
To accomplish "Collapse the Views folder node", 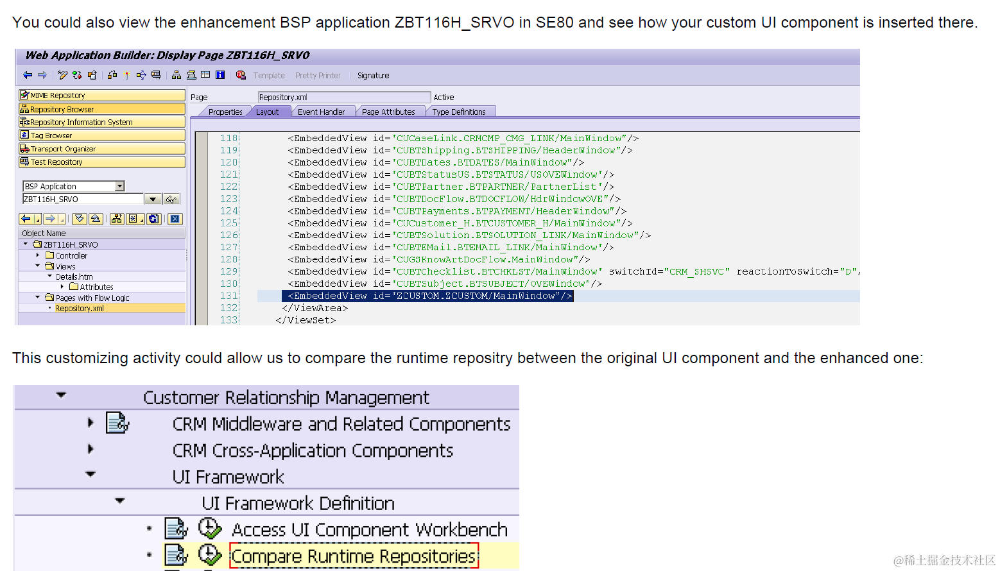I will [x=37, y=266].
